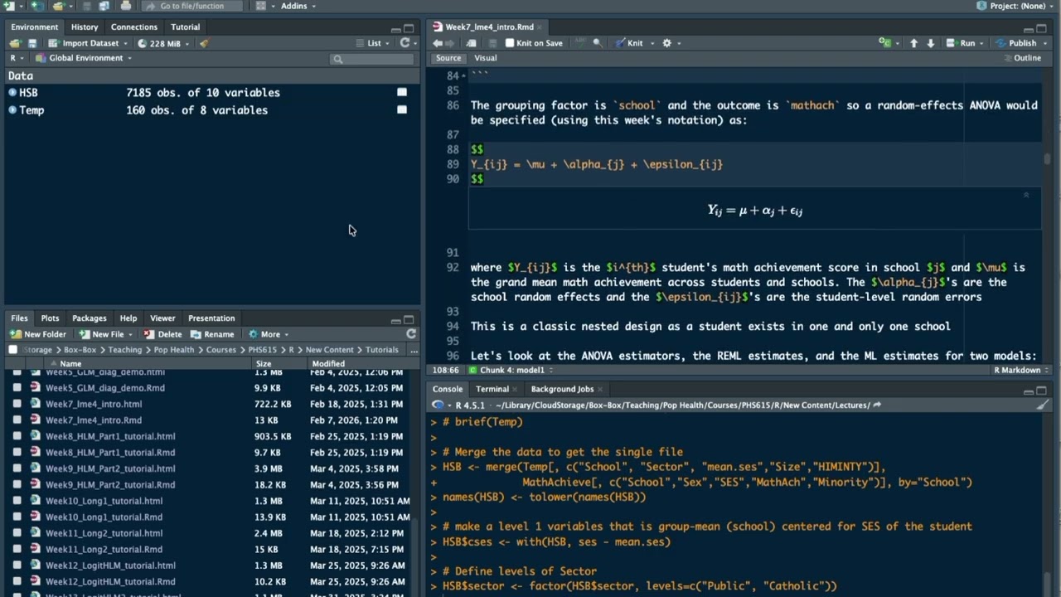Click the Save All icon in top toolbar
Image resolution: width=1061 pixels, height=597 pixels.
tap(104, 6)
